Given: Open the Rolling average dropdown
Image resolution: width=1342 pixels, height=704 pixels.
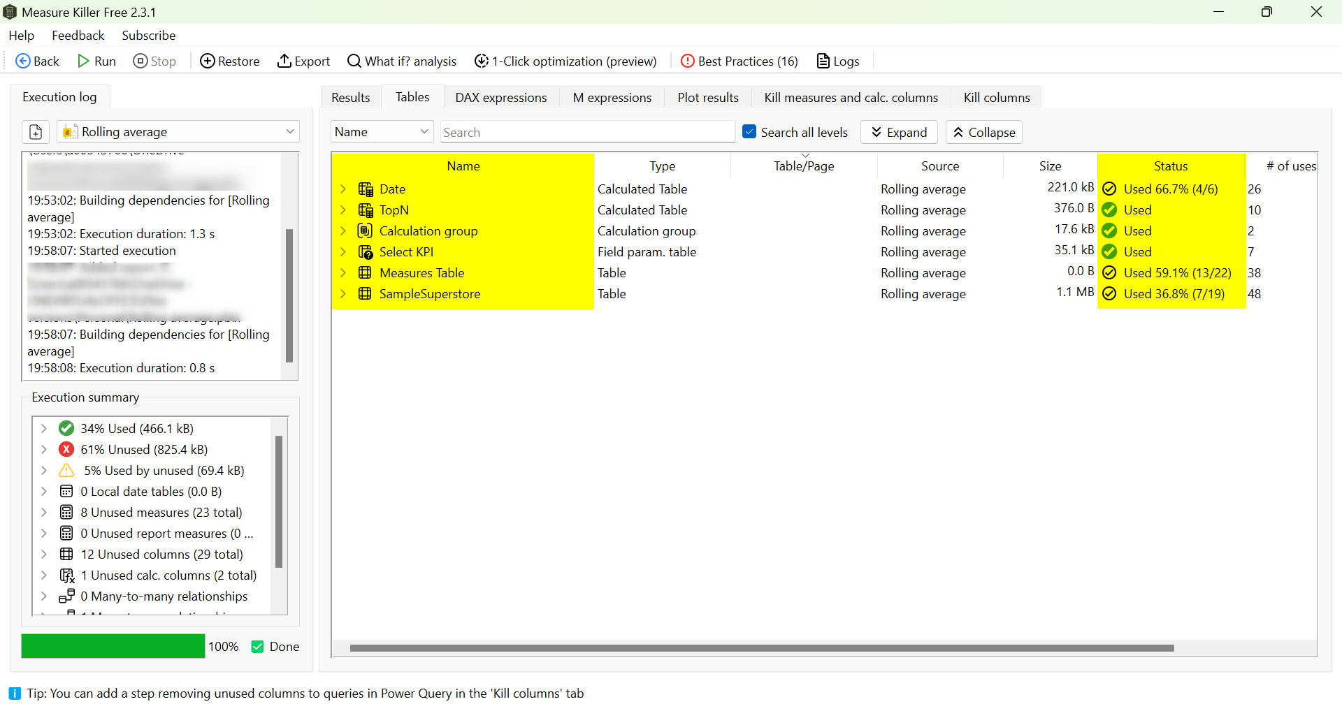Looking at the screenshot, I should pyautogui.click(x=178, y=132).
